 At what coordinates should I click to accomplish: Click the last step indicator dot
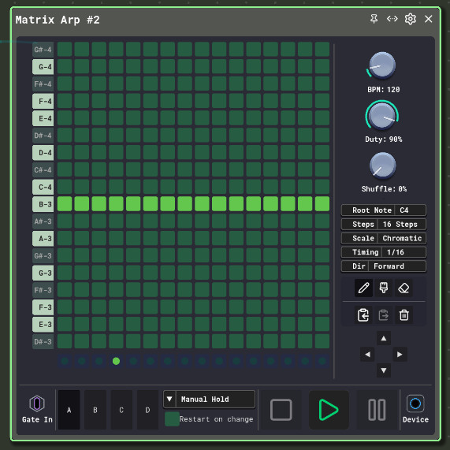click(322, 361)
